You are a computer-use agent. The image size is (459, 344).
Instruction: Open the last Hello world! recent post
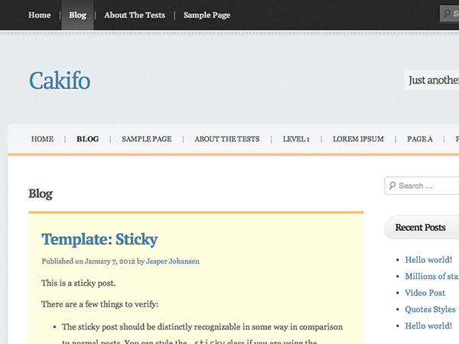click(x=428, y=326)
